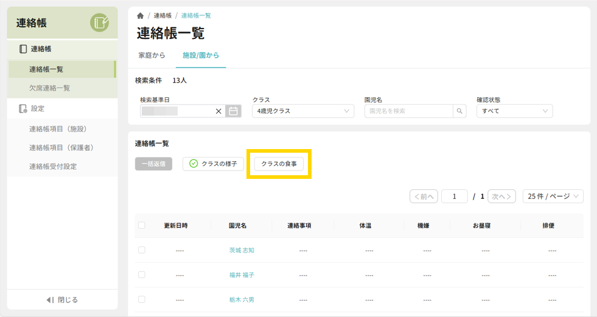Check the box for 茨城 志知 row
The height and width of the screenshot is (317, 597).
pyautogui.click(x=142, y=250)
